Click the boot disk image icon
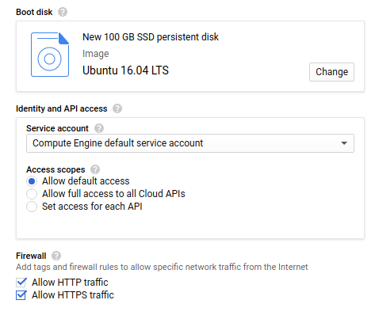 pyautogui.click(x=50, y=55)
